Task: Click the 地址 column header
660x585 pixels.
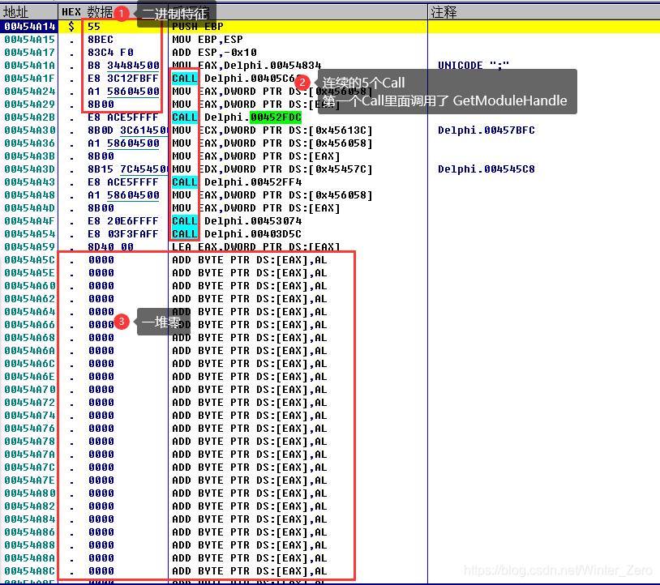Action: pos(28,12)
